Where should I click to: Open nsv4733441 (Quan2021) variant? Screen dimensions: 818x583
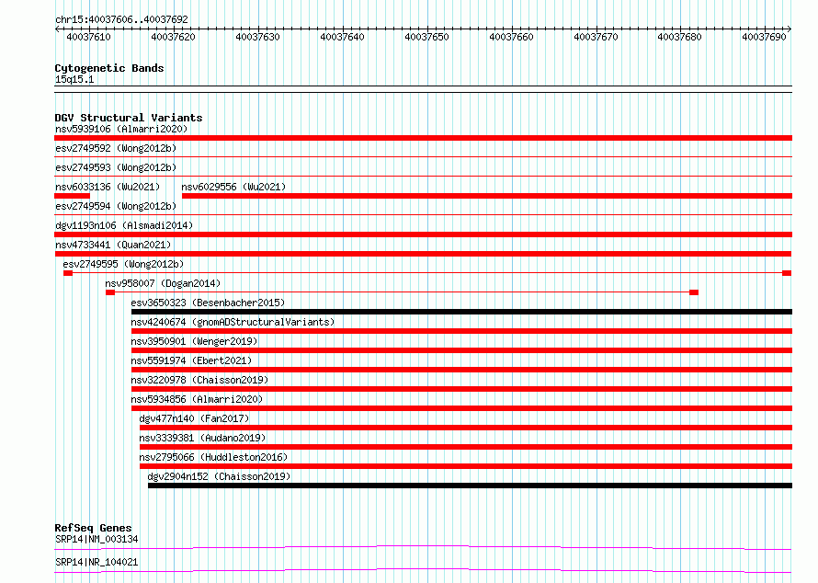click(x=113, y=245)
